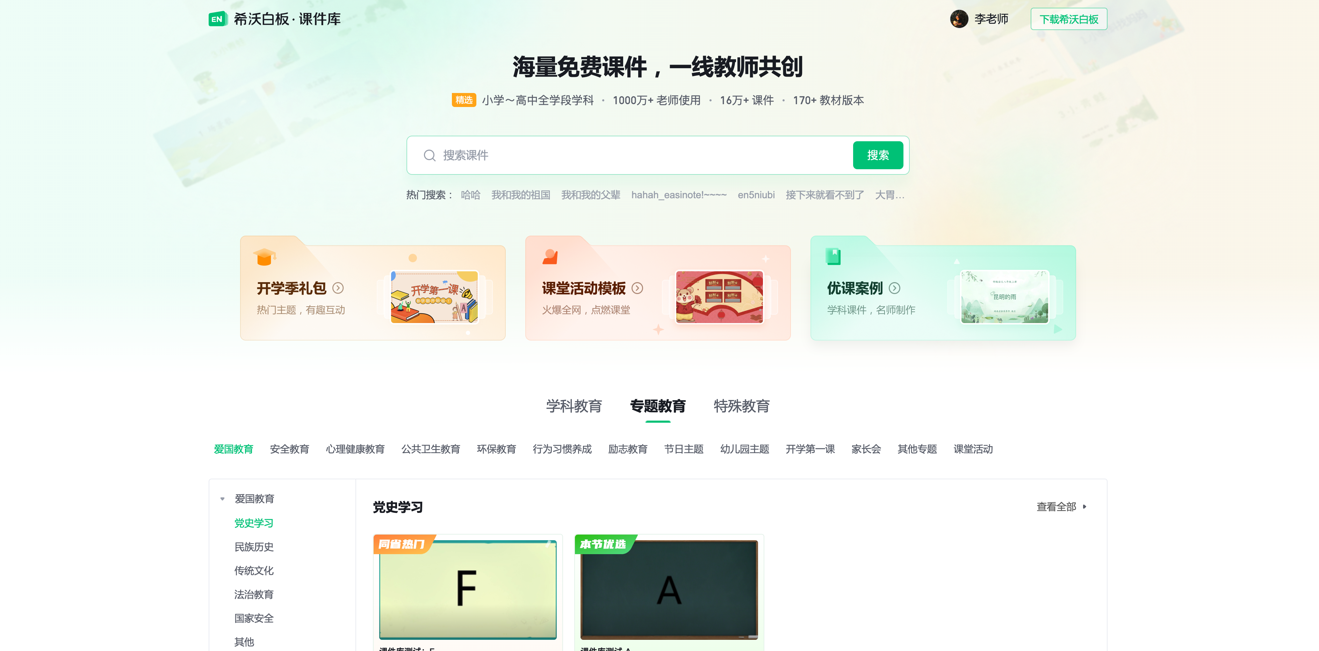Click the search magnifier icon
Viewport: 1319px width, 651px height.
click(x=429, y=155)
